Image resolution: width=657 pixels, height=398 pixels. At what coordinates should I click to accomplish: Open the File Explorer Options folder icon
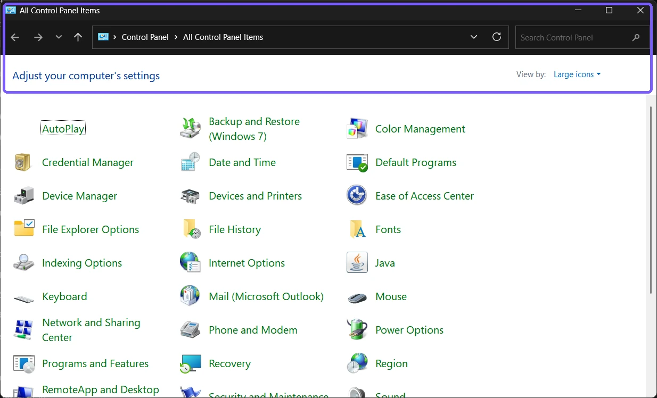[24, 228]
